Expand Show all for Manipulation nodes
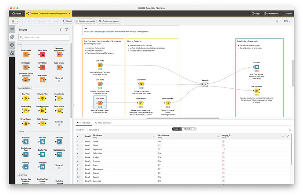The width and height of the screenshot is (303, 196). [x=59, y=123]
